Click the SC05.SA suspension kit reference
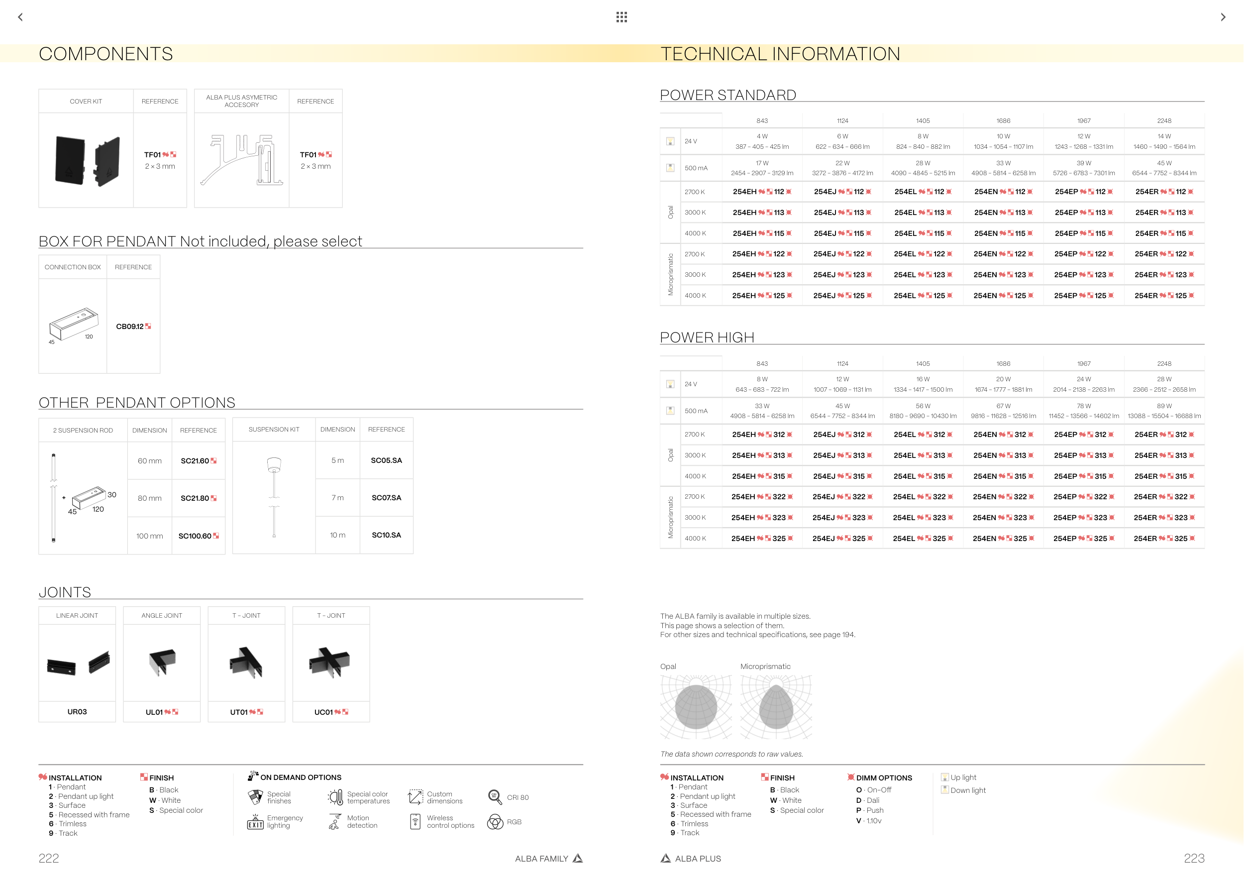 click(386, 460)
